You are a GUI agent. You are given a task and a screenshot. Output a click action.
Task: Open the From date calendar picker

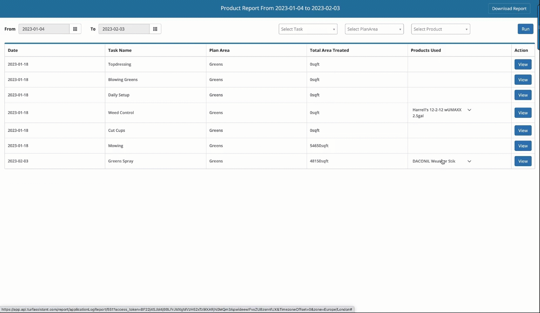point(75,29)
